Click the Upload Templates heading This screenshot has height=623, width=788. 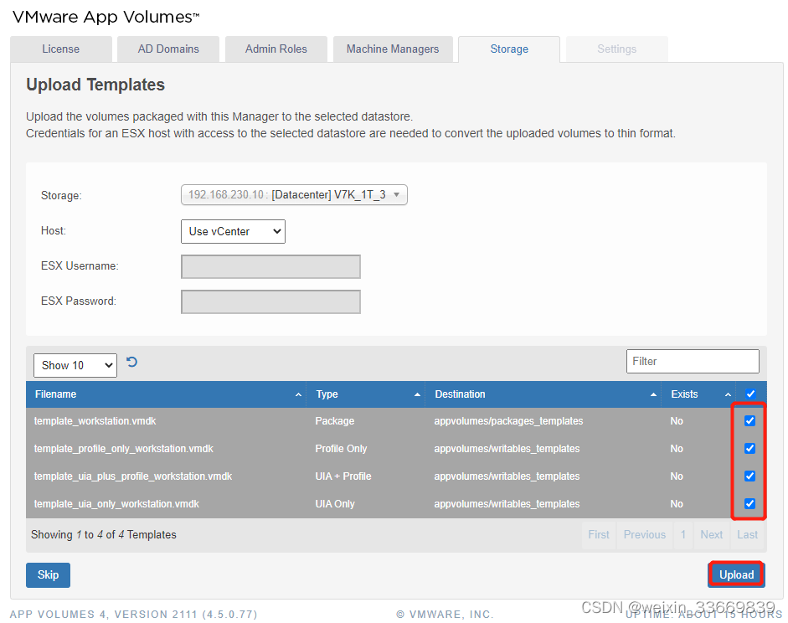[95, 85]
